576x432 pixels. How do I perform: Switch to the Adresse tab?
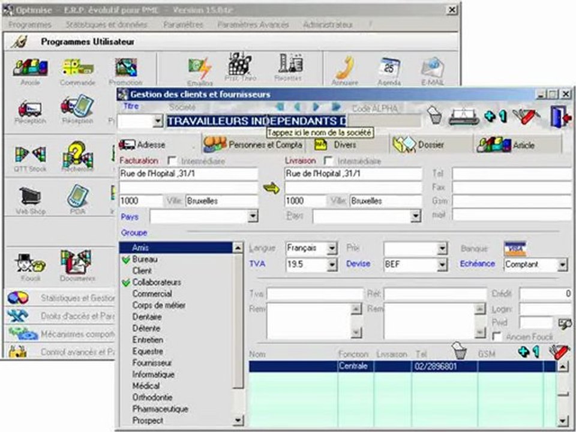159,145
